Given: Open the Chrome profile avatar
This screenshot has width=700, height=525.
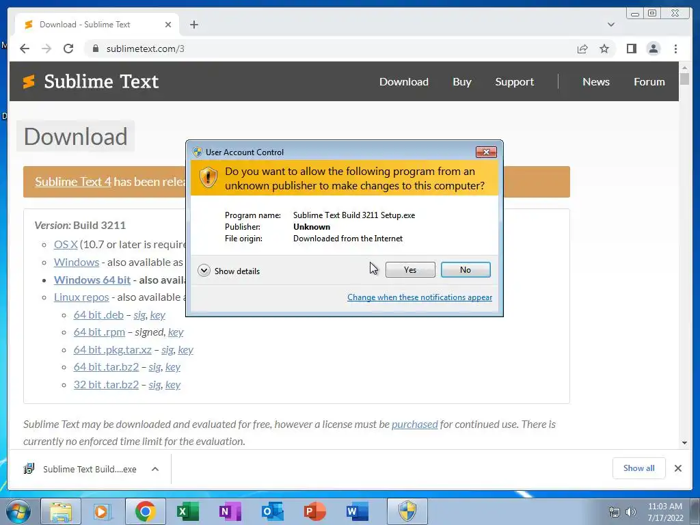Looking at the screenshot, I should 653,49.
